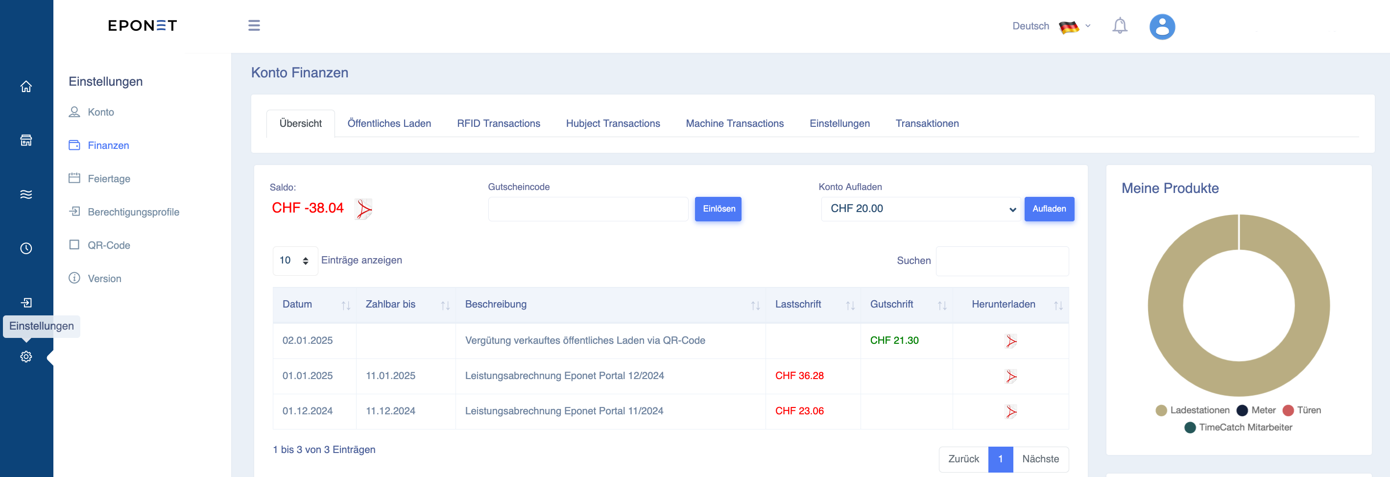This screenshot has height=477, width=1390.
Task: Open the notifications bell
Action: click(1120, 25)
